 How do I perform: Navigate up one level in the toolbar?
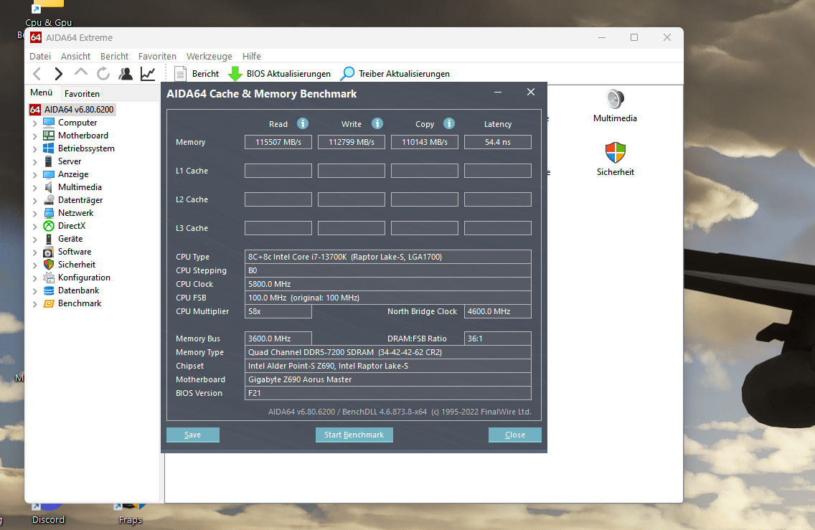(81, 72)
